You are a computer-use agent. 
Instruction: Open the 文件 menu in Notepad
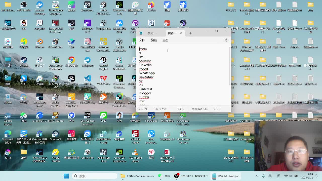142,40
